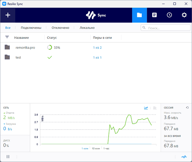Select the Отключено tab
This screenshot has height=162, width=192.
[x=60, y=28]
